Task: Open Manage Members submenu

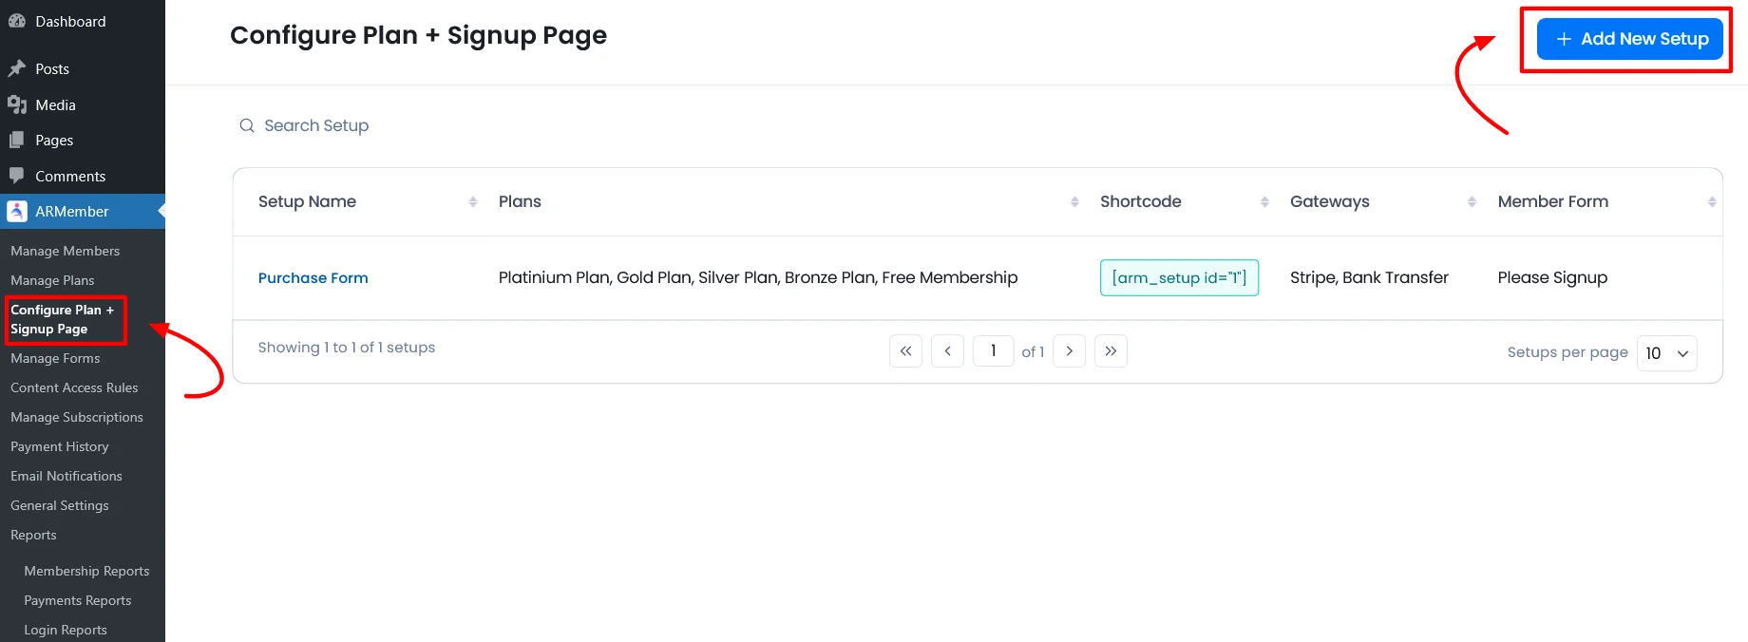Action: click(x=65, y=251)
